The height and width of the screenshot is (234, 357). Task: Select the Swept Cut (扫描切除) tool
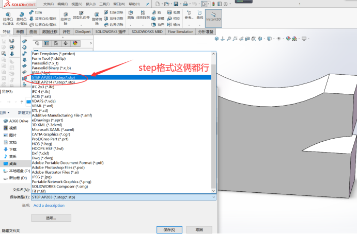coord(113,12)
